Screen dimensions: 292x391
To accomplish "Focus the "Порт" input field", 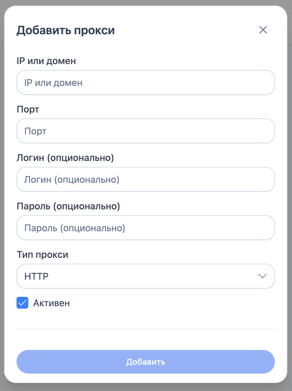I will click(x=146, y=131).
